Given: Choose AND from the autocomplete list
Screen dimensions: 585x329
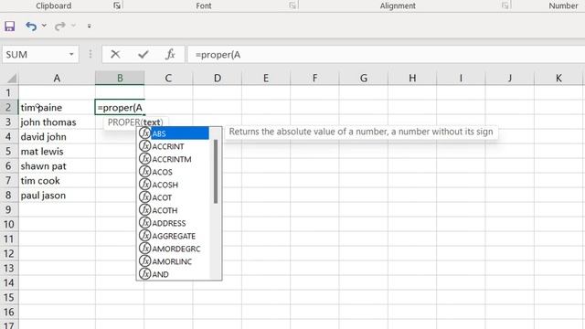Looking at the screenshot, I should pyautogui.click(x=174, y=274).
